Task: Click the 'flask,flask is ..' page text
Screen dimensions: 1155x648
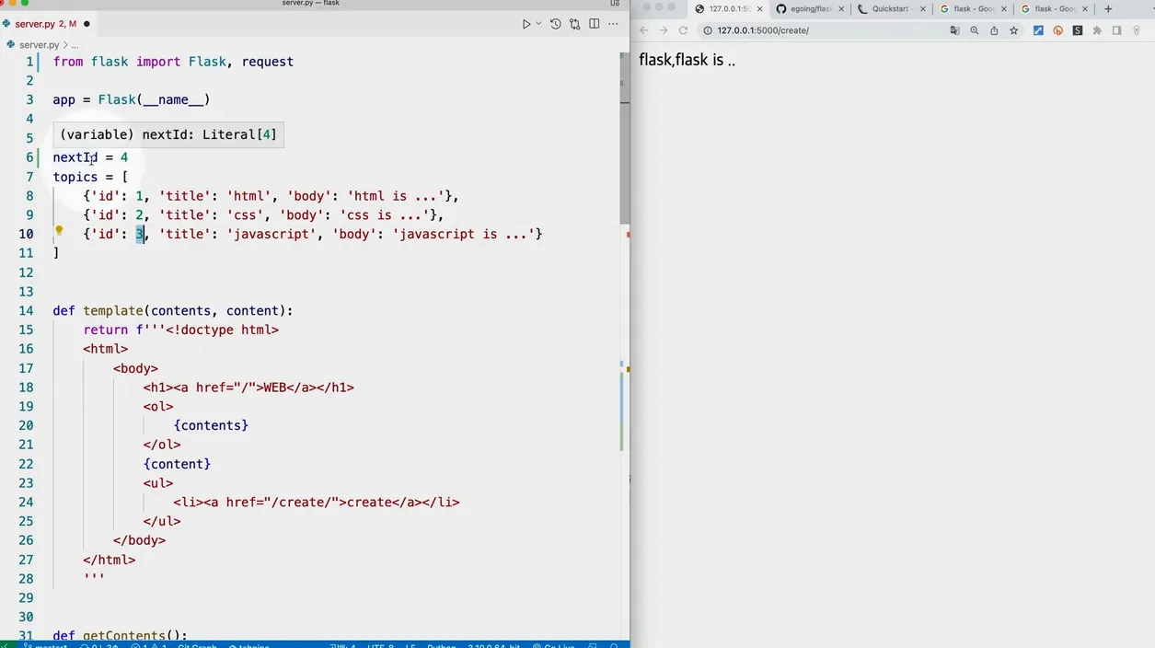Action: pos(687,60)
